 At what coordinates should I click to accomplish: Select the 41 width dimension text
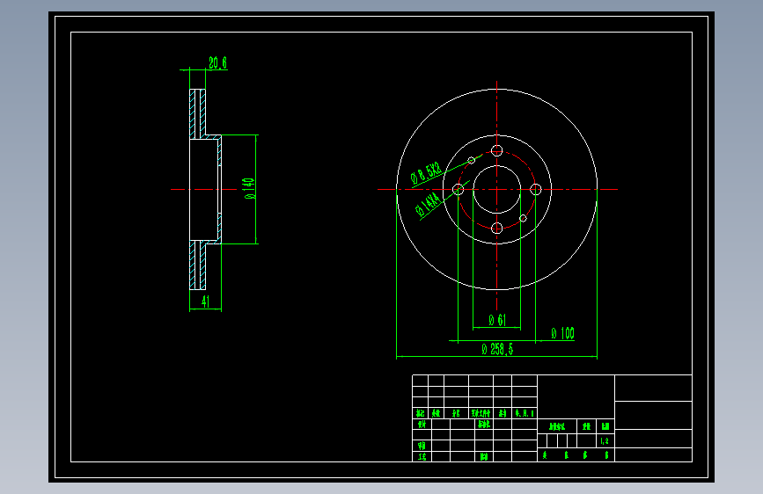(x=205, y=302)
